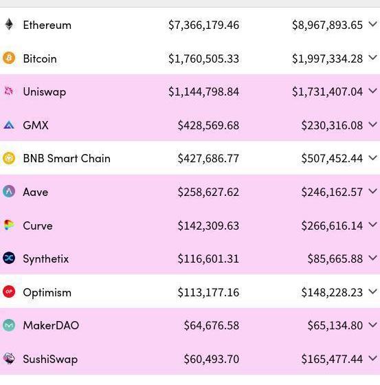Click the orange Bitcoin logo icon
The image size is (380, 385).
point(9,58)
